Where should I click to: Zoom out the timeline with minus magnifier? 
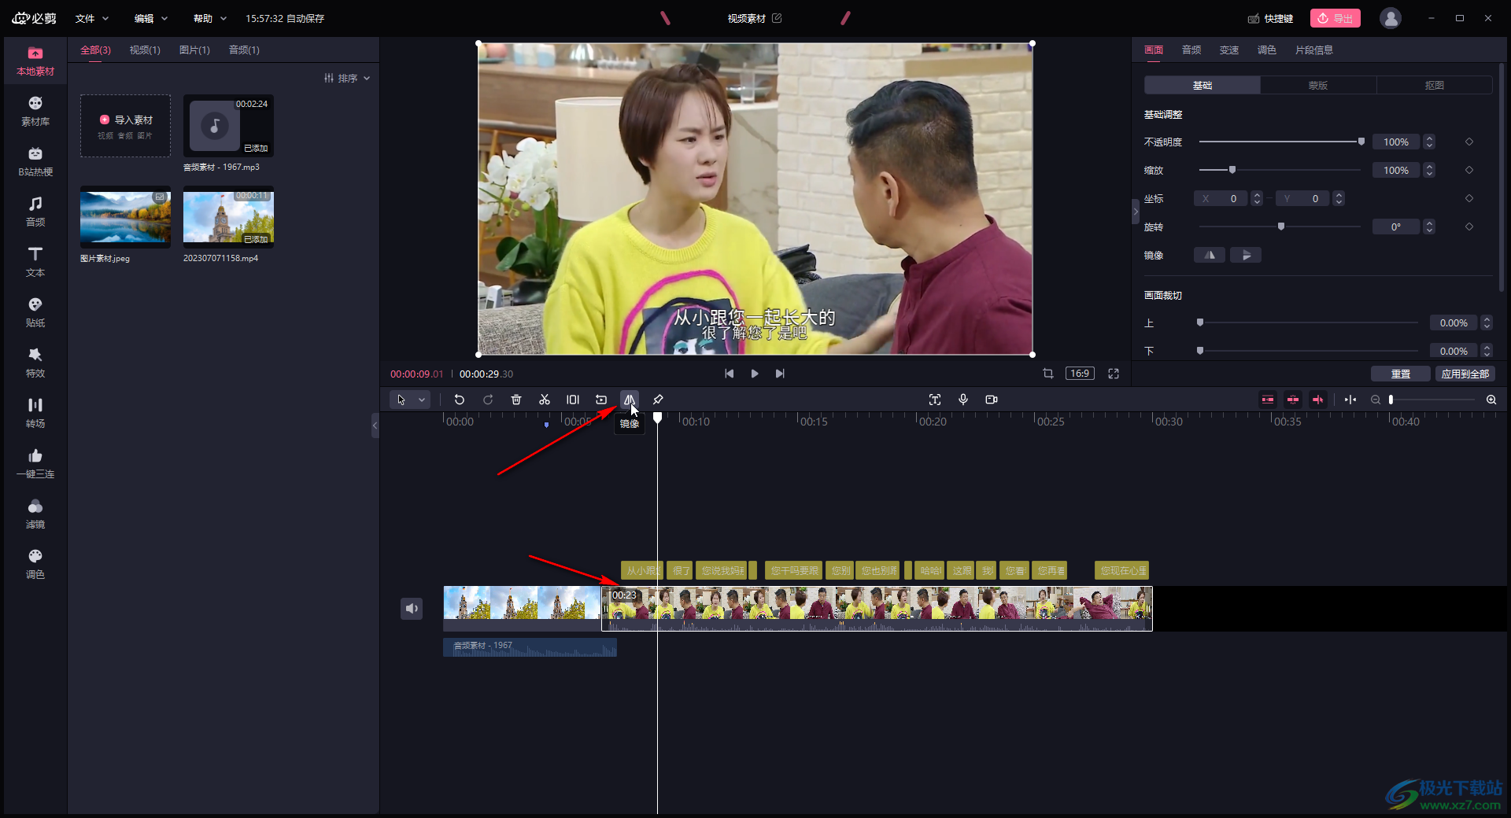point(1376,400)
